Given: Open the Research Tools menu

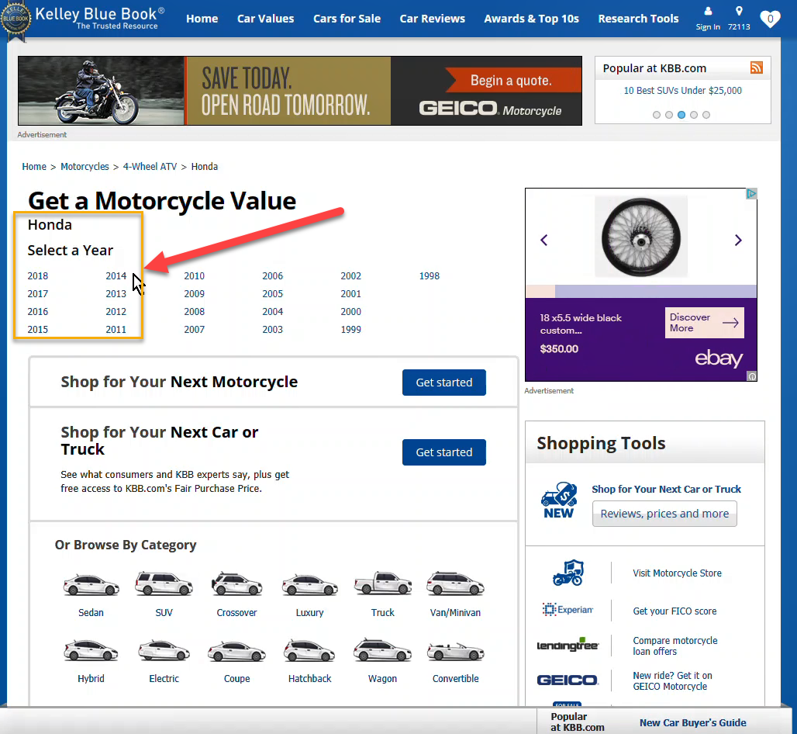Looking at the screenshot, I should (638, 19).
